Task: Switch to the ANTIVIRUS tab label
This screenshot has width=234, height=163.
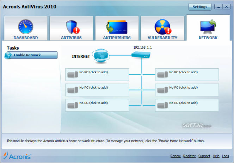Action: pyautogui.click(x=71, y=38)
